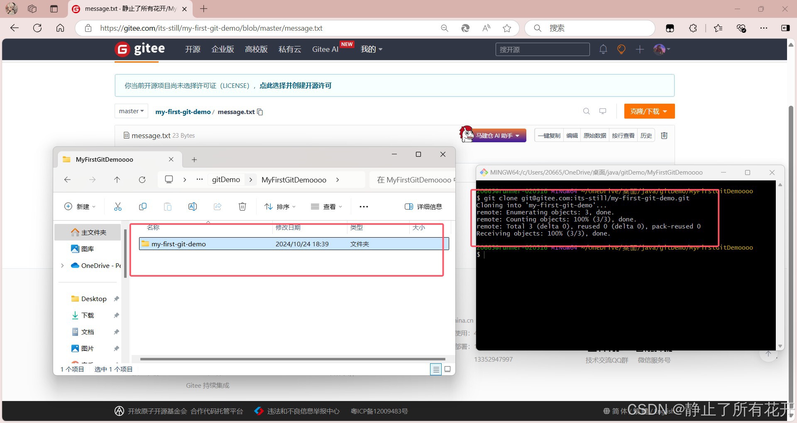Click the repository search magnifier icon
This screenshot has width=797, height=423.
587,111
